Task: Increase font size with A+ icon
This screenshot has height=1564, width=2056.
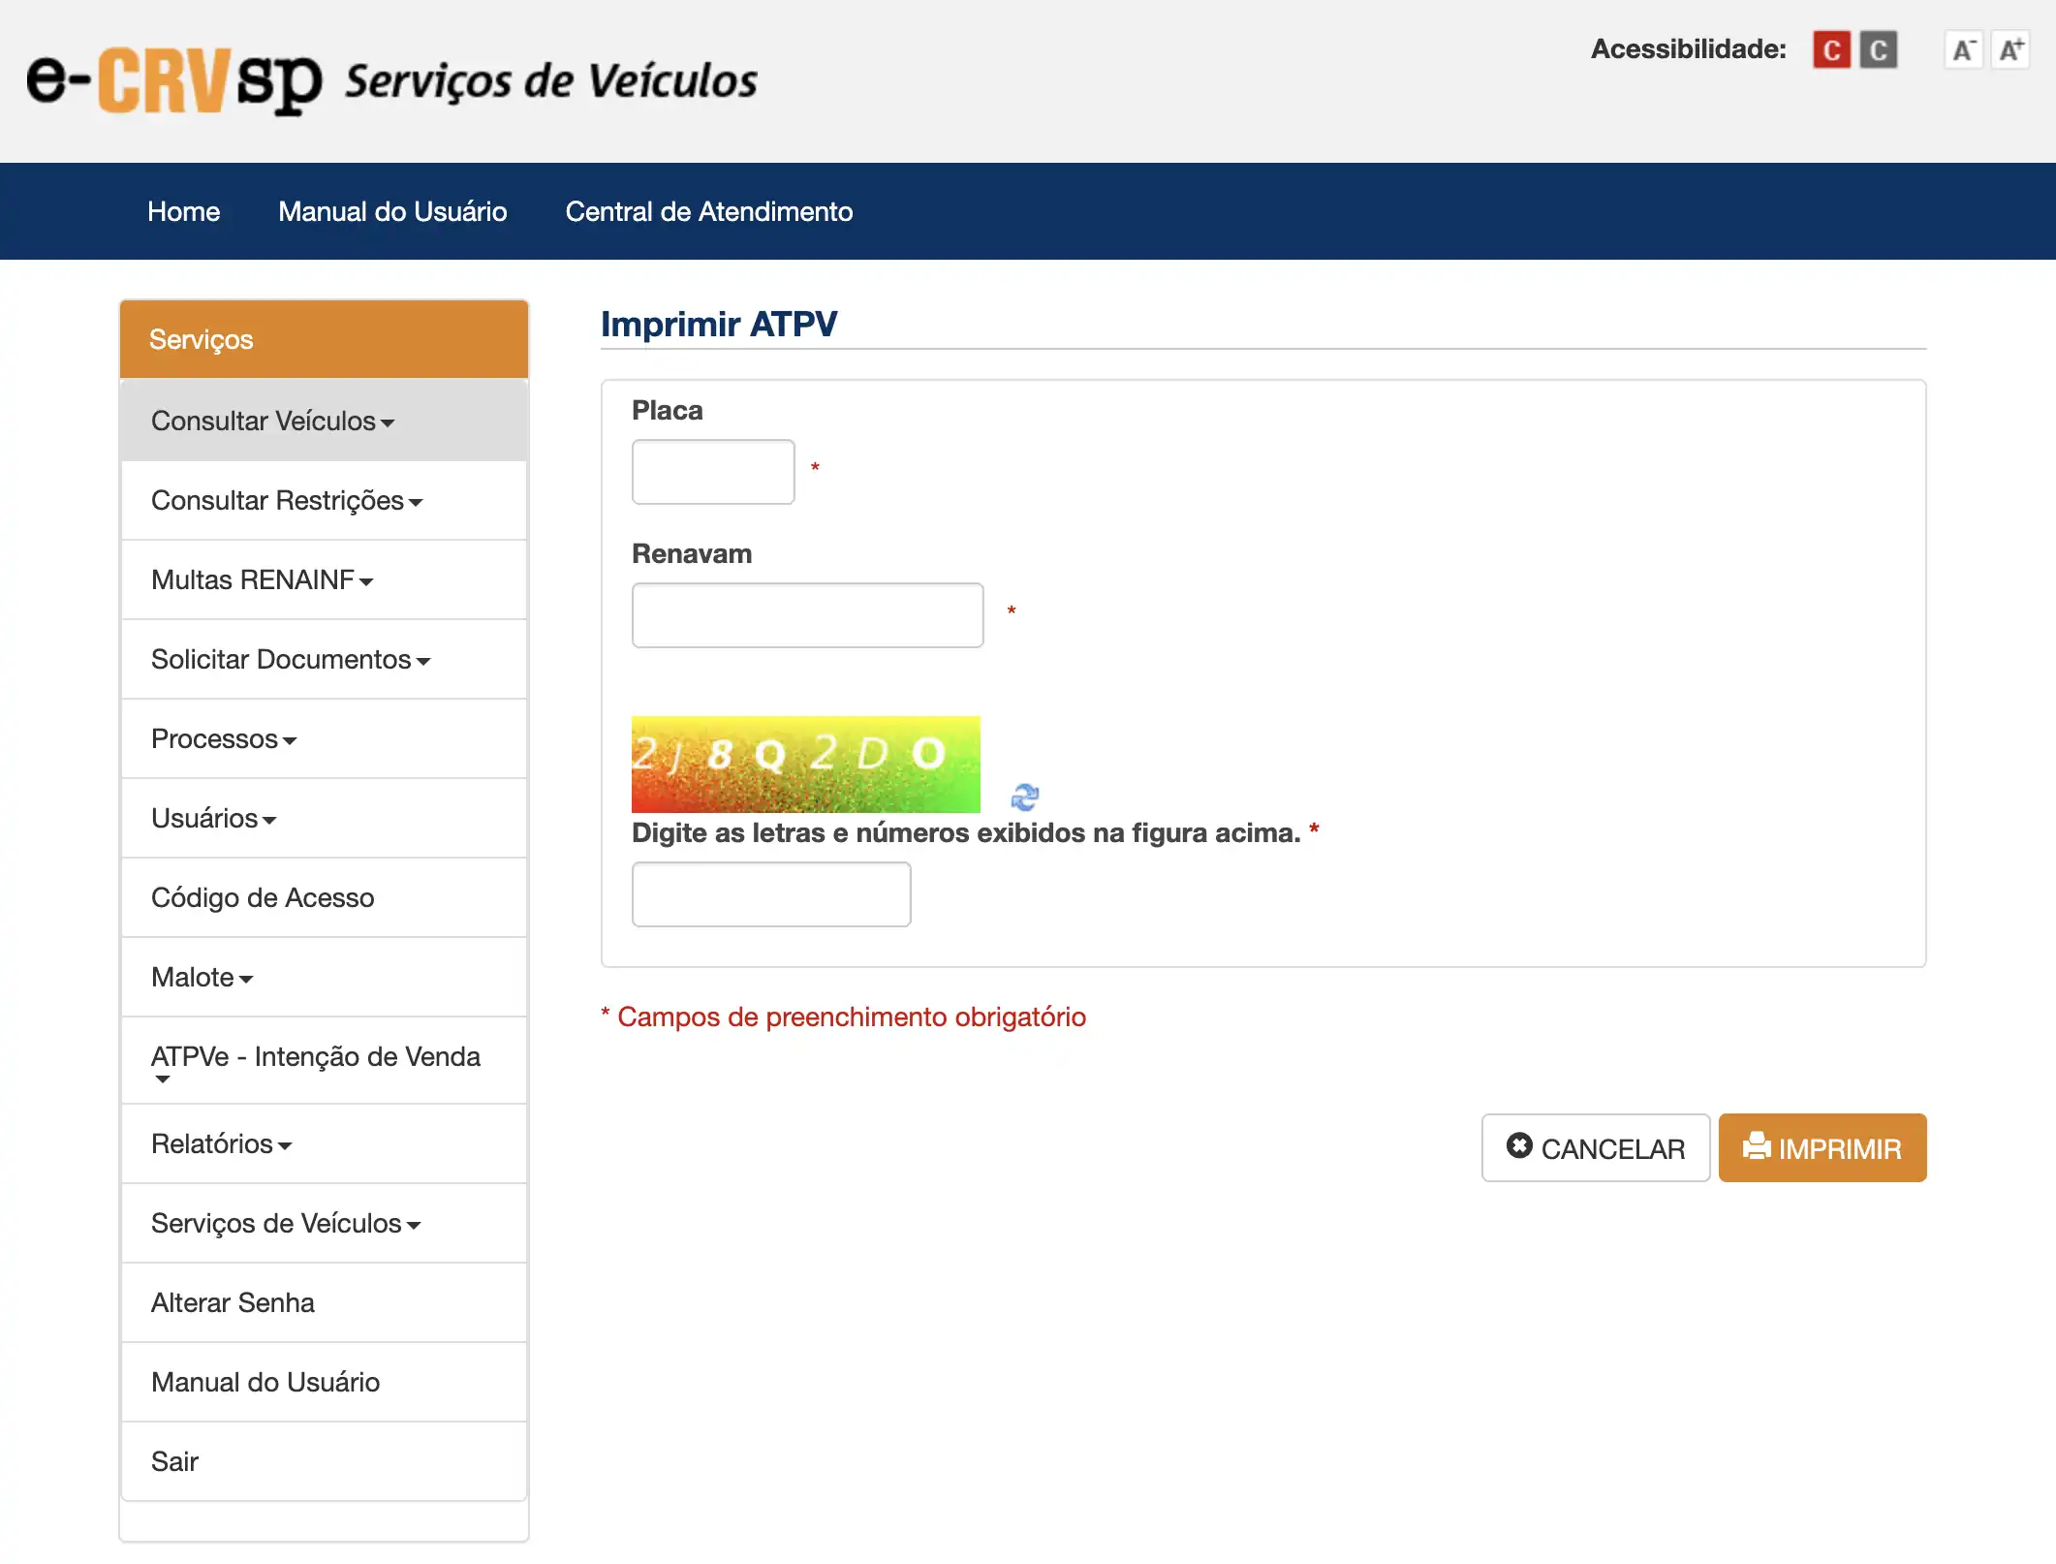Action: pyautogui.click(x=2010, y=50)
